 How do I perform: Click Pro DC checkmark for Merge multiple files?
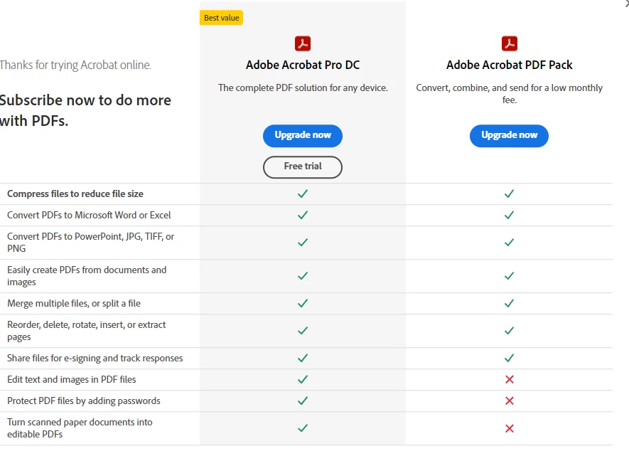click(303, 303)
